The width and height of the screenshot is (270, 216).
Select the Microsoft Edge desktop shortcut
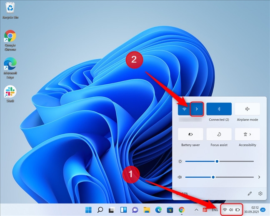tap(10, 68)
